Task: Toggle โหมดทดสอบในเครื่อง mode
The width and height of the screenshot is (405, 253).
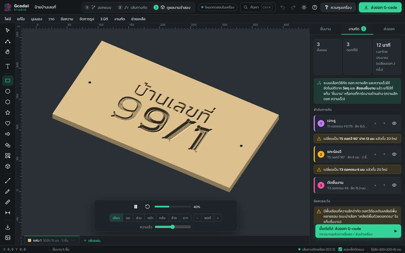Action: (x=218, y=7)
